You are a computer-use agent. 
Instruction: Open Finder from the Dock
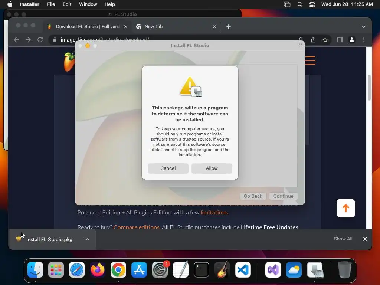[35, 270]
